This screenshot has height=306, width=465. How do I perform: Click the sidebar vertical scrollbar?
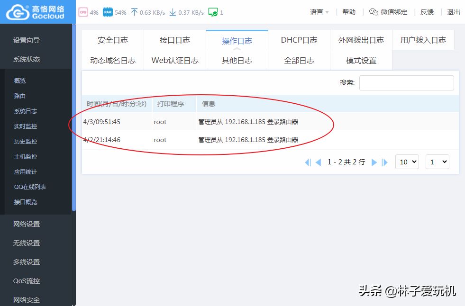coord(74,117)
